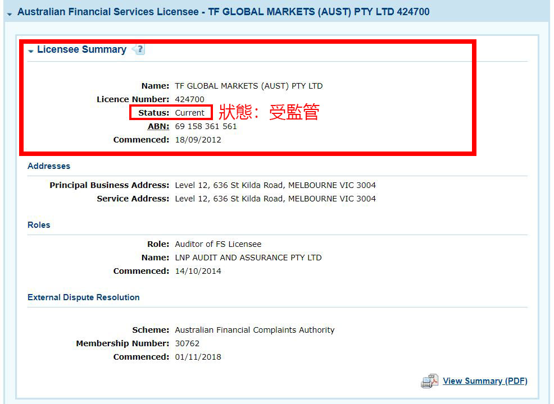Click the membership number 30762
This screenshot has height=404, width=554.
pyautogui.click(x=187, y=343)
